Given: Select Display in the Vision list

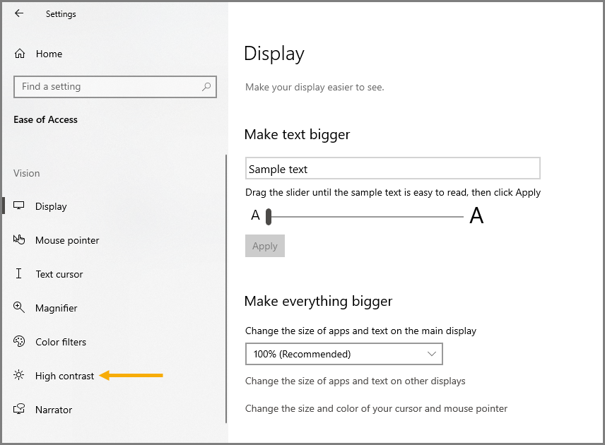Looking at the screenshot, I should tap(51, 206).
